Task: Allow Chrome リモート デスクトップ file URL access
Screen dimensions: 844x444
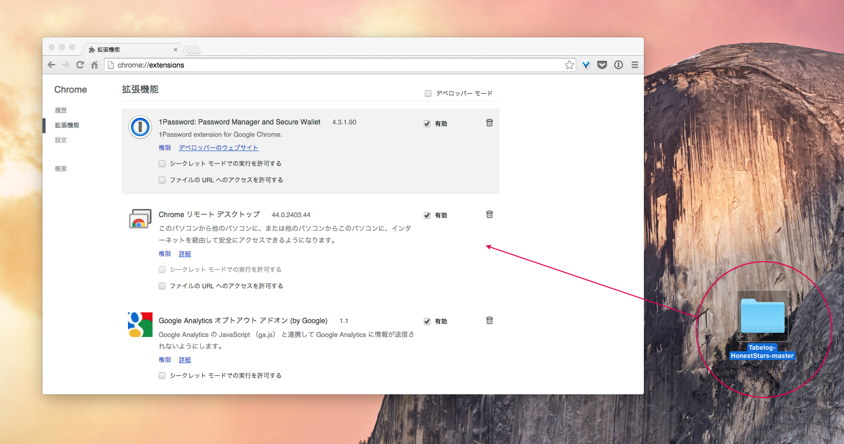Action: [x=162, y=286]
